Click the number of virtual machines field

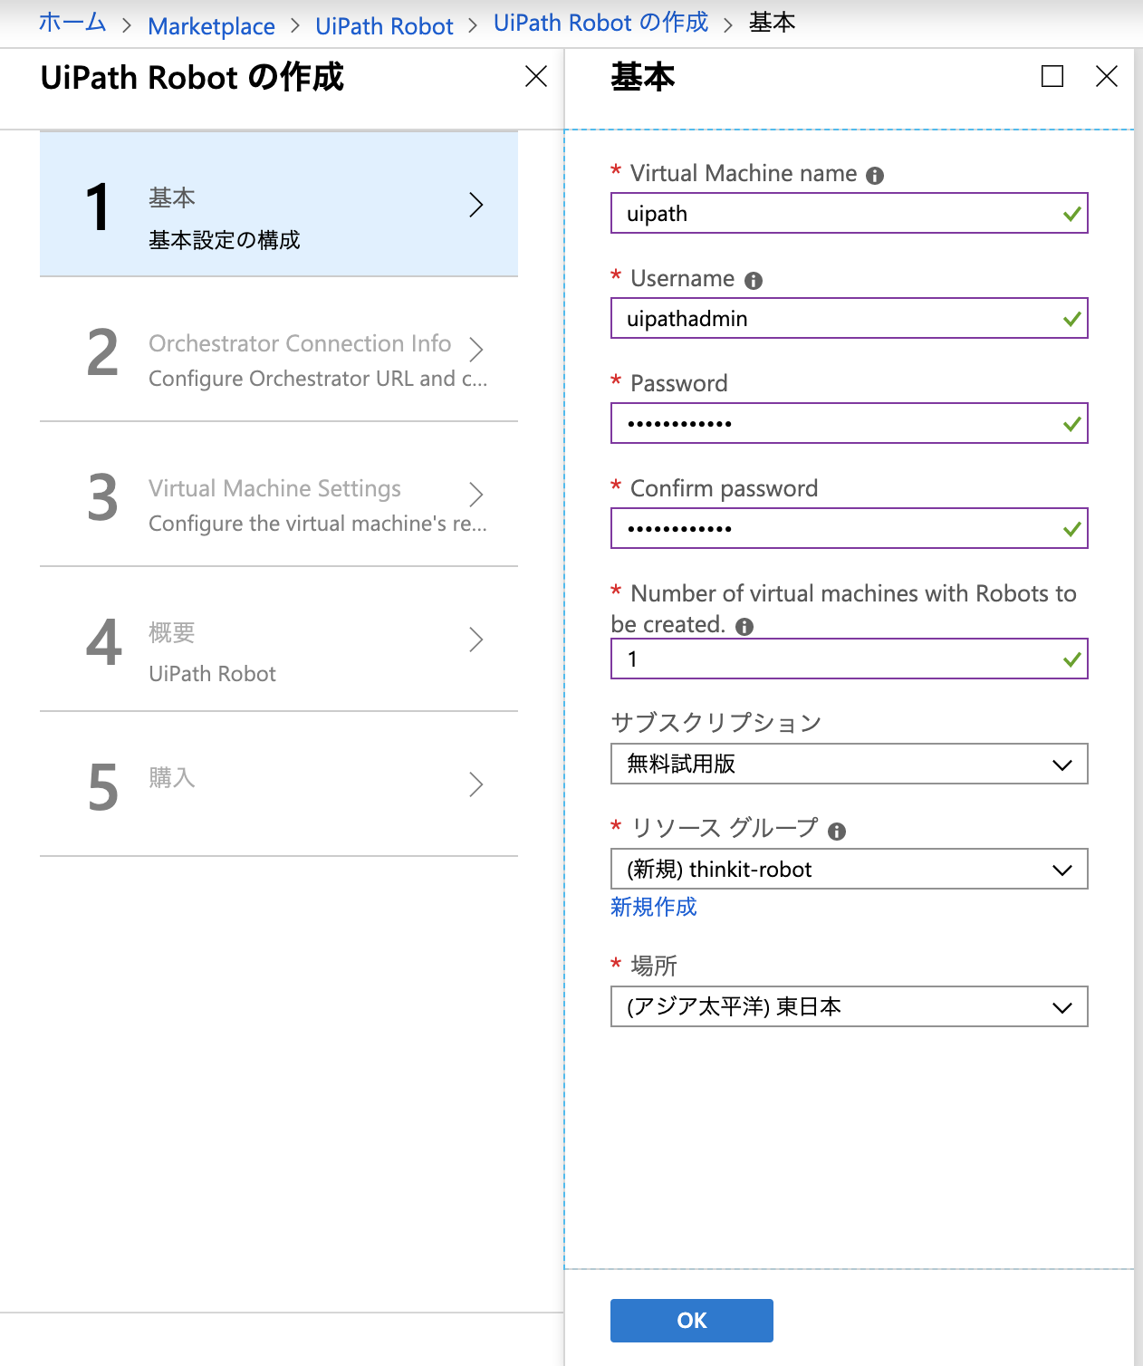tap(850, 659)
